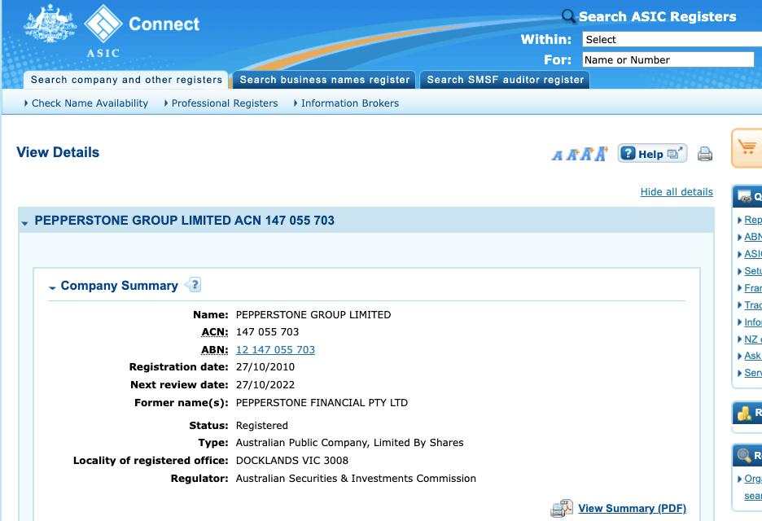The width and height of the screenshot is (762, 521).
Task: Click former name PEPPERSTONE FINANCIAL PTY LTD
Action: (322, 402)
